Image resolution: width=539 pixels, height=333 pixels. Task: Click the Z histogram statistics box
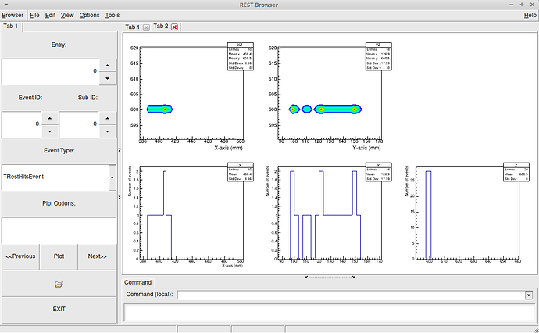pyautogui.click(x=516, y=172)
